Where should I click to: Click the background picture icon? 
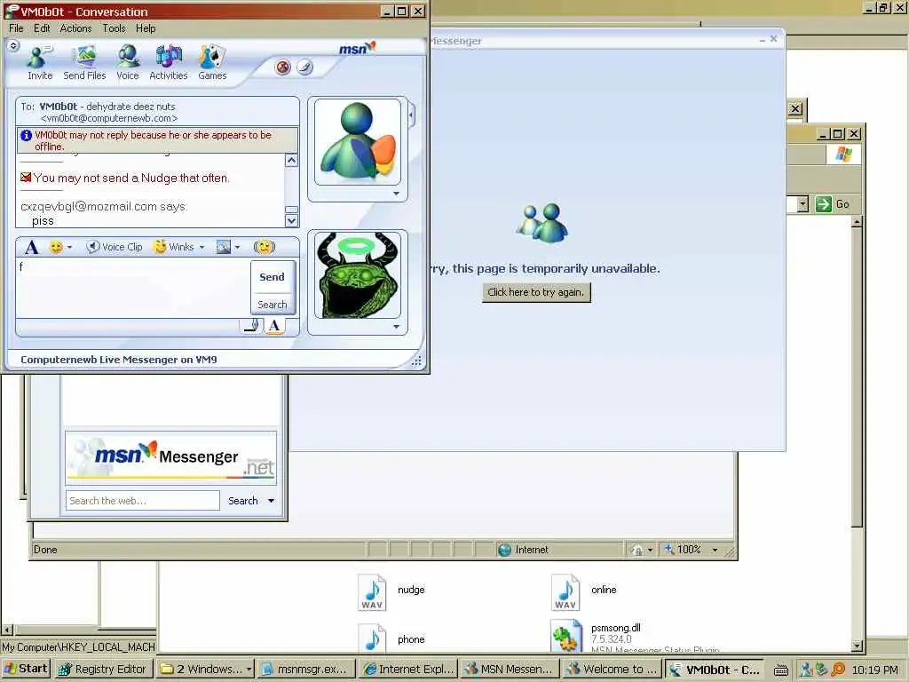(223, 247)
